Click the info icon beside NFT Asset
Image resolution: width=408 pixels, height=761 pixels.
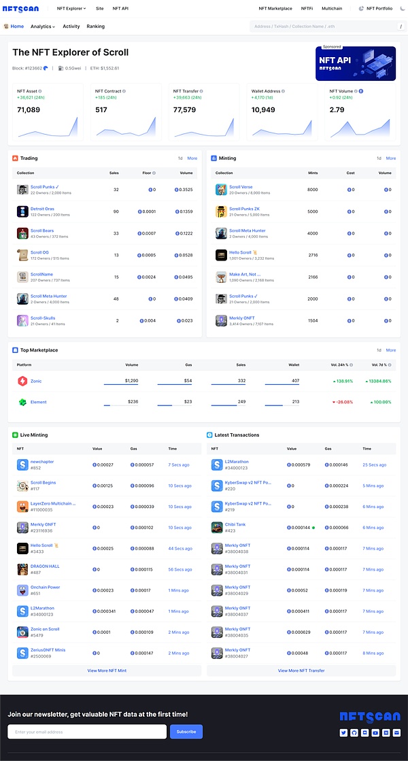(x=40, y=91)
